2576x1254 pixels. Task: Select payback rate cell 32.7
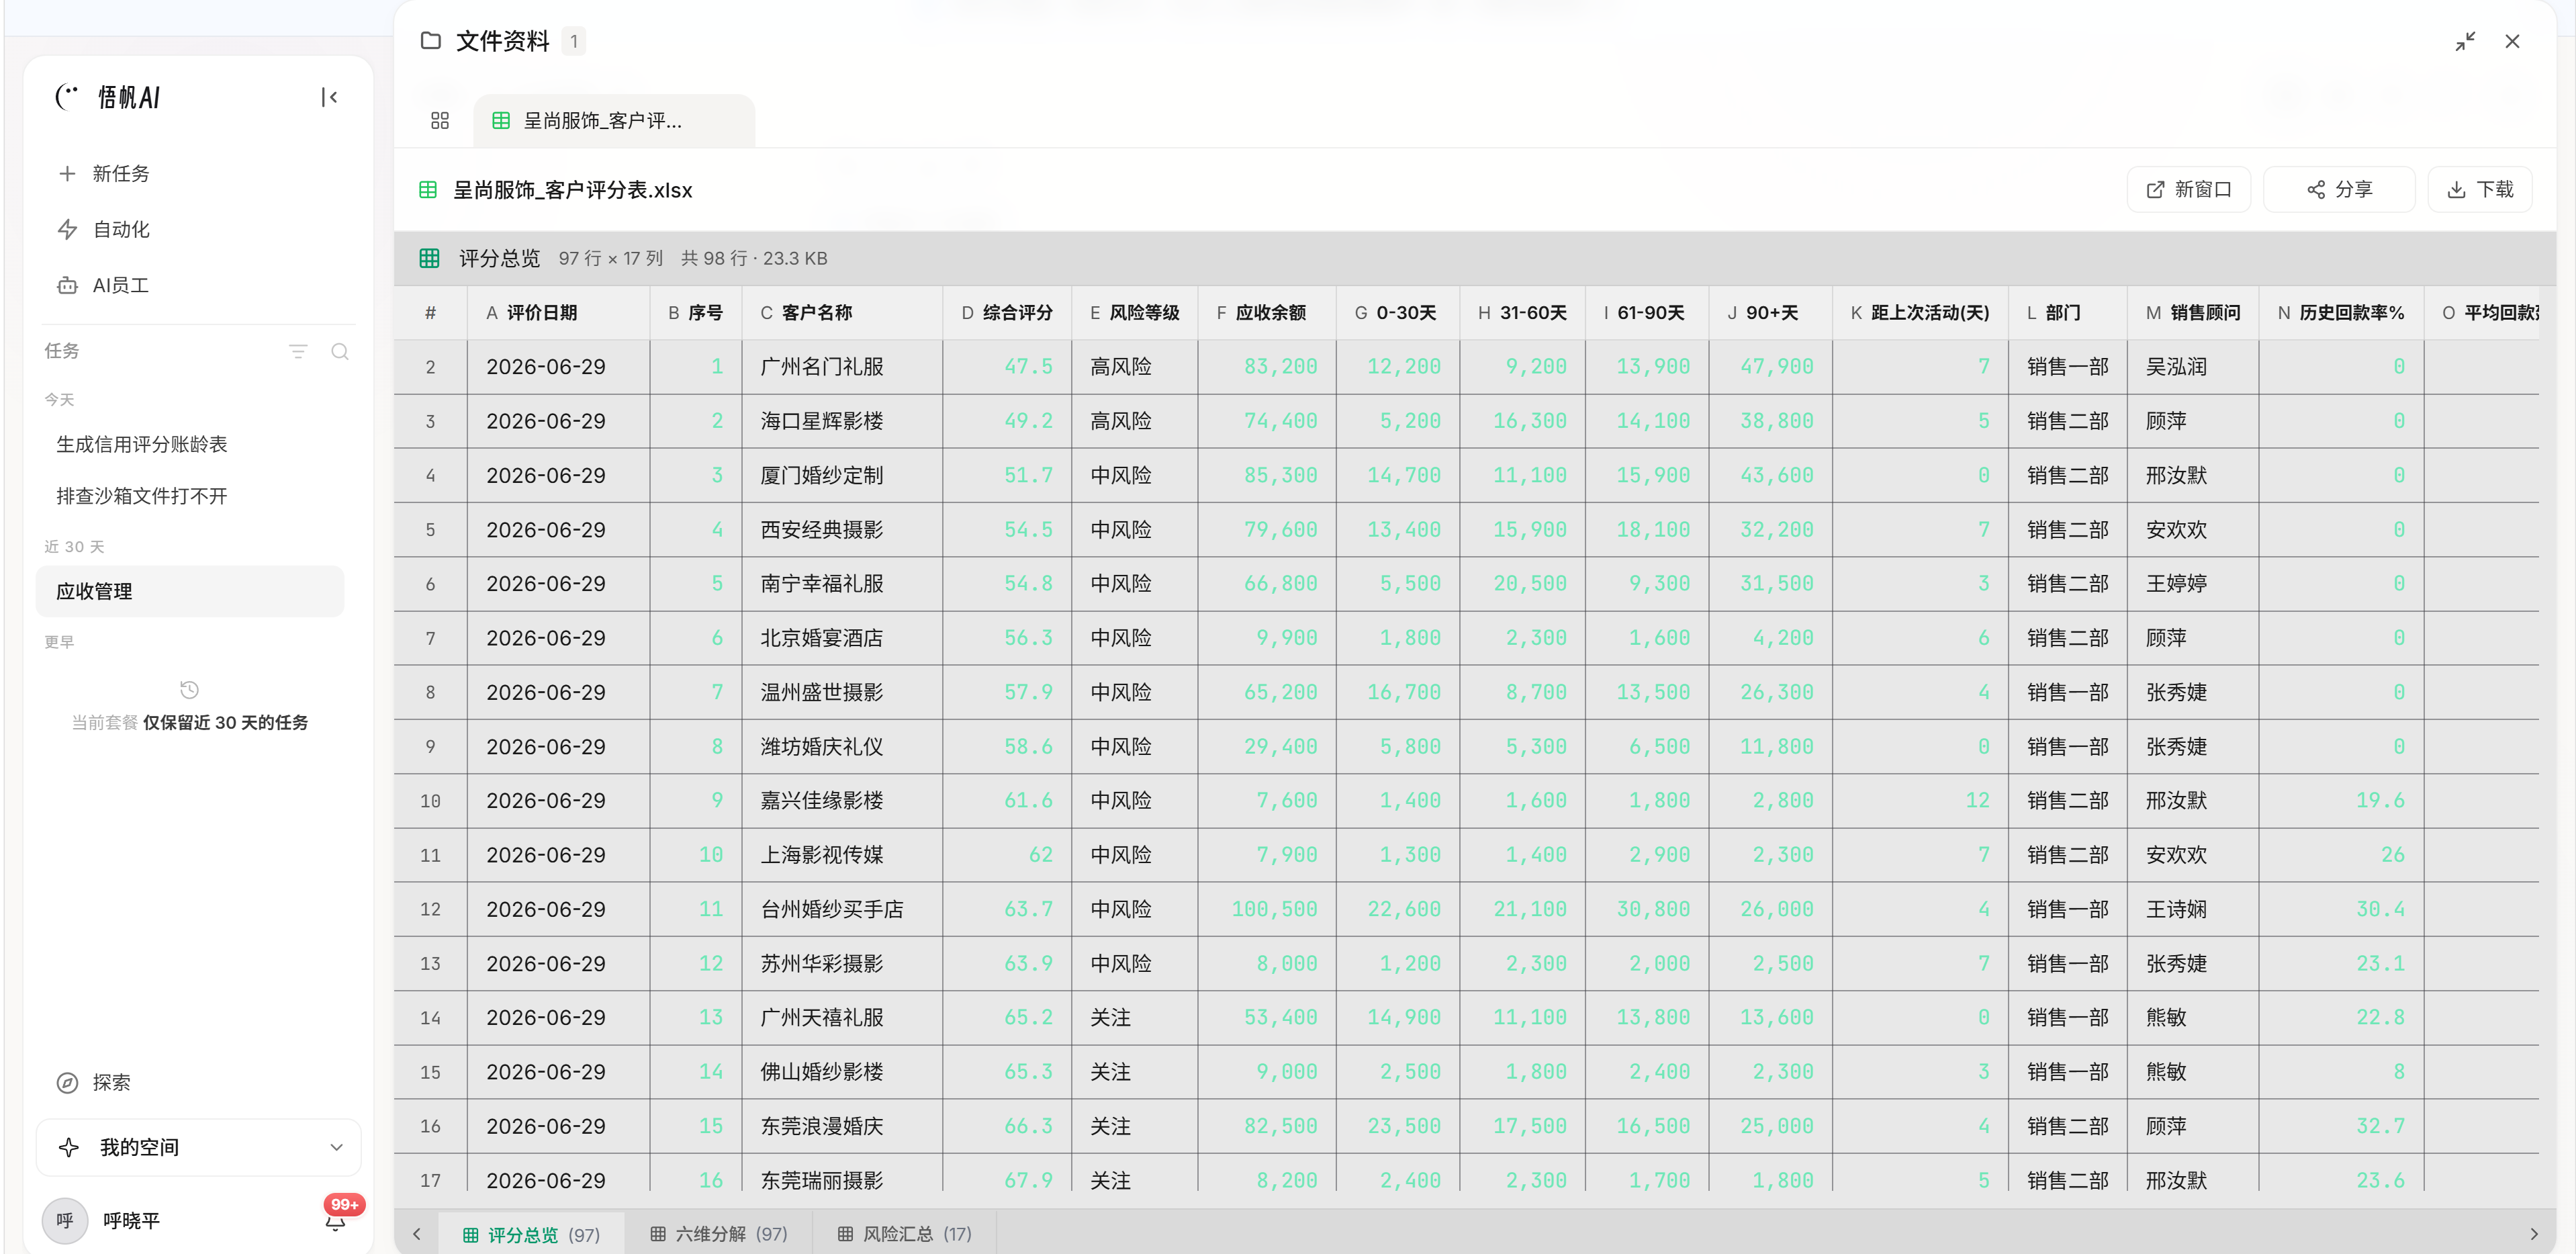point(2341,1126)
